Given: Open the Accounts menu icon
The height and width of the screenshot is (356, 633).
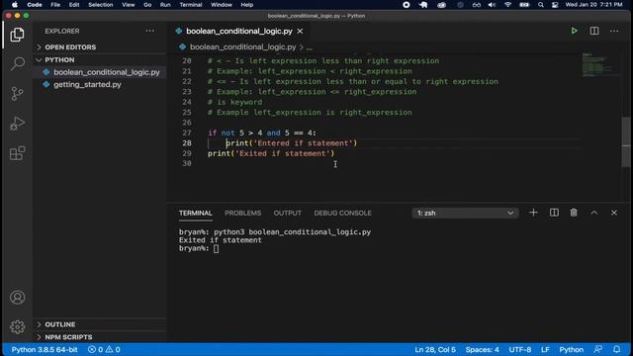Looking at the screenshot, I should 17,298.
